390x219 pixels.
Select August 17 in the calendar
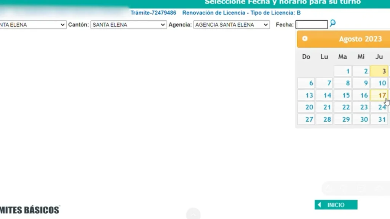click(379, 95)
